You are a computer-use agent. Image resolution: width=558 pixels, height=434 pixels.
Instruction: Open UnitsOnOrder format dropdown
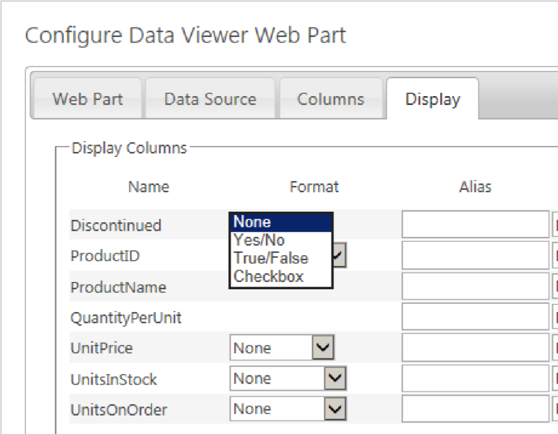335,411
